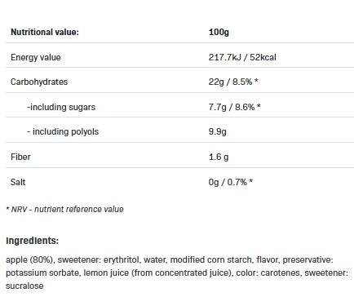
Task: Click the sucralose ingredient word
Action: [24, 286]
